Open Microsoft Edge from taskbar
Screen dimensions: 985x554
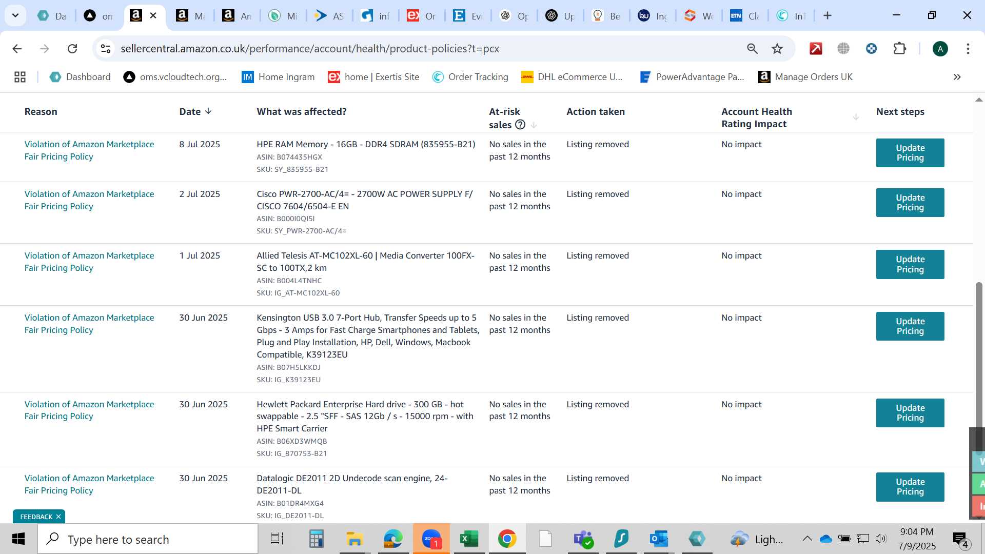click(393, 539)
